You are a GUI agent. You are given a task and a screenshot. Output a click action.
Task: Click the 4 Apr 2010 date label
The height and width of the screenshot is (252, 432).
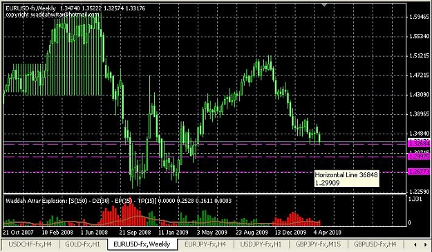[x=328, y=233]
